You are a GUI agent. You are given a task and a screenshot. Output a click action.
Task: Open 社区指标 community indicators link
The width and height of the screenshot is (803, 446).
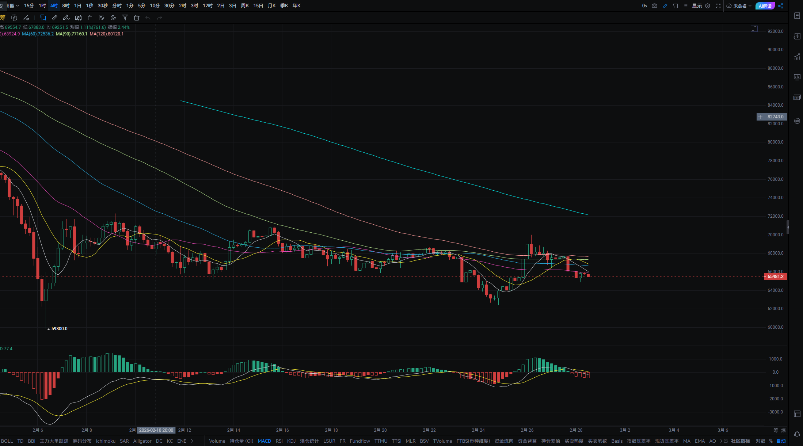coord(740,441)
